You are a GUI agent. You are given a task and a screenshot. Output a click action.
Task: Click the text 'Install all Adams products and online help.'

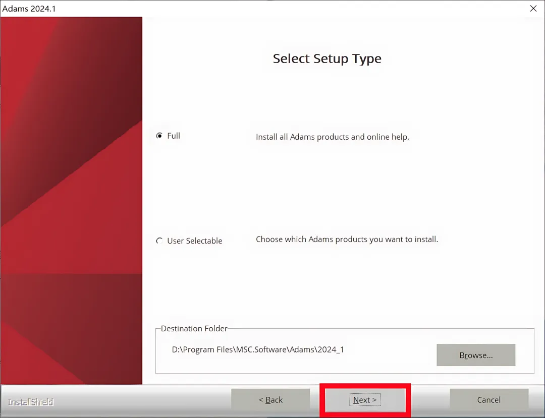[x=332, y=137]
